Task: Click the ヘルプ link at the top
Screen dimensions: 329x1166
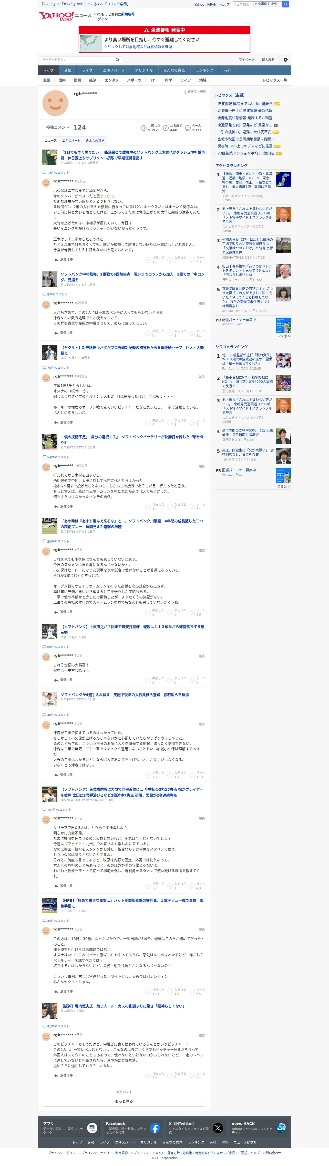Action: [225, 5]
